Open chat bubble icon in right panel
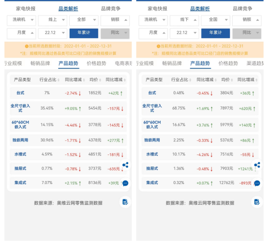Screen dimensions: 268x245 257,183
